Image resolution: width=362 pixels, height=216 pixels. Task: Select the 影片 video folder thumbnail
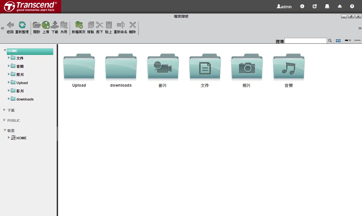(163, 66)
